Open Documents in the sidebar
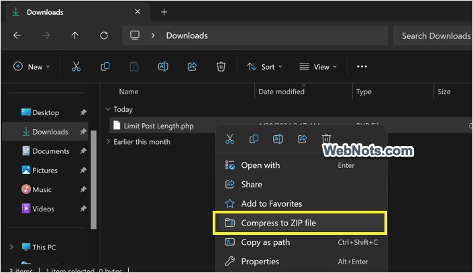The width and height of the screenshot is (473, 273). pyautogui.click(x=45, y=151)
